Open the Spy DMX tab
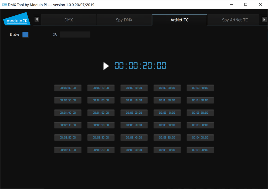This screenshot has height=189, width=268. coord(124,20)
